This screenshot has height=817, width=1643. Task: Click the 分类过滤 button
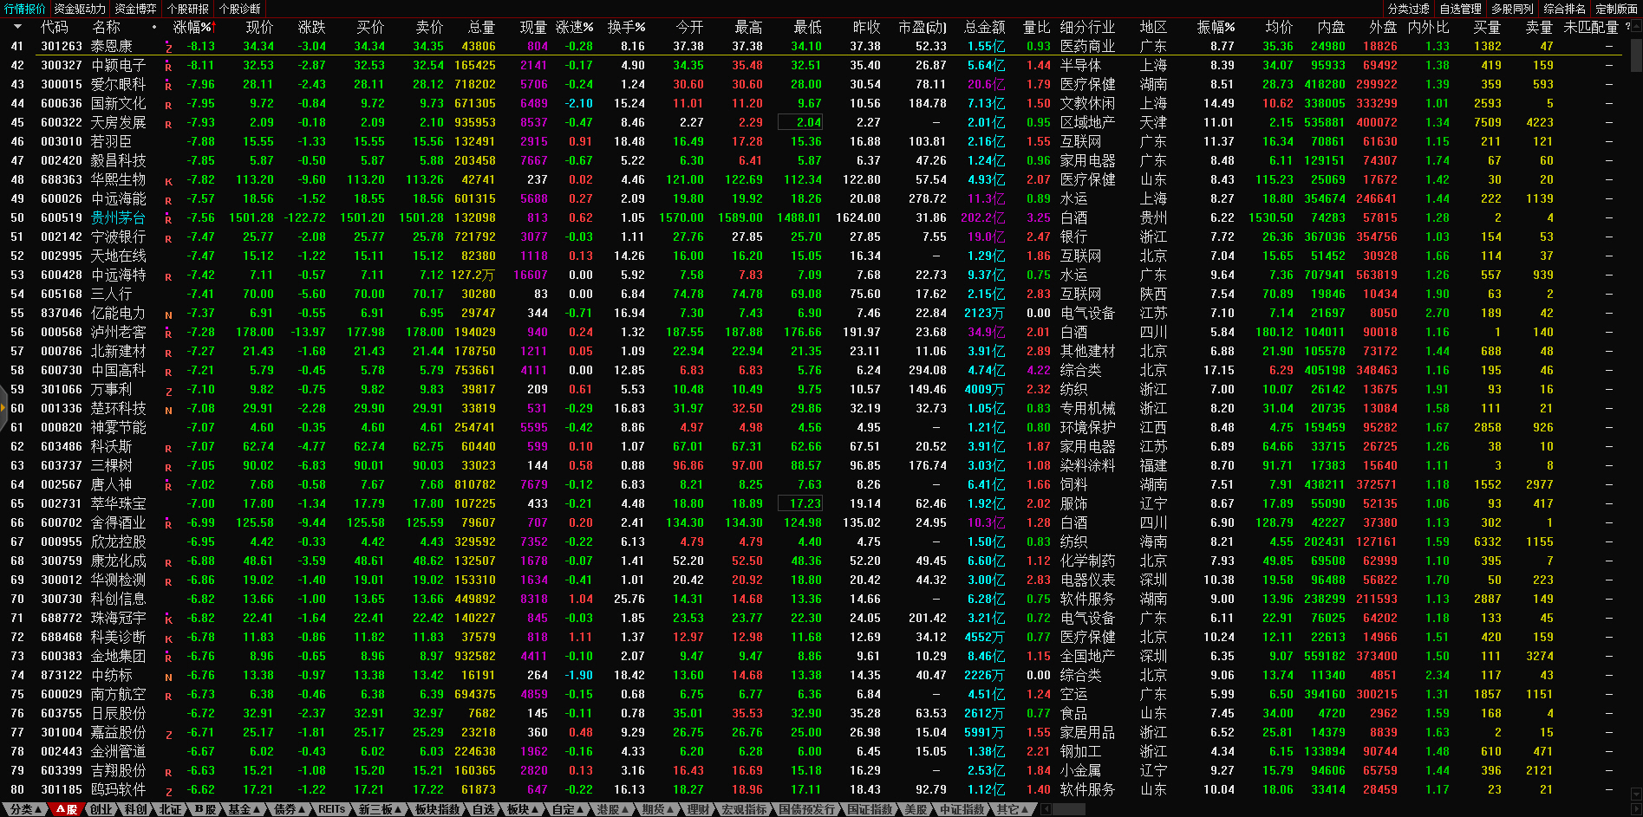click(1408, 9)
